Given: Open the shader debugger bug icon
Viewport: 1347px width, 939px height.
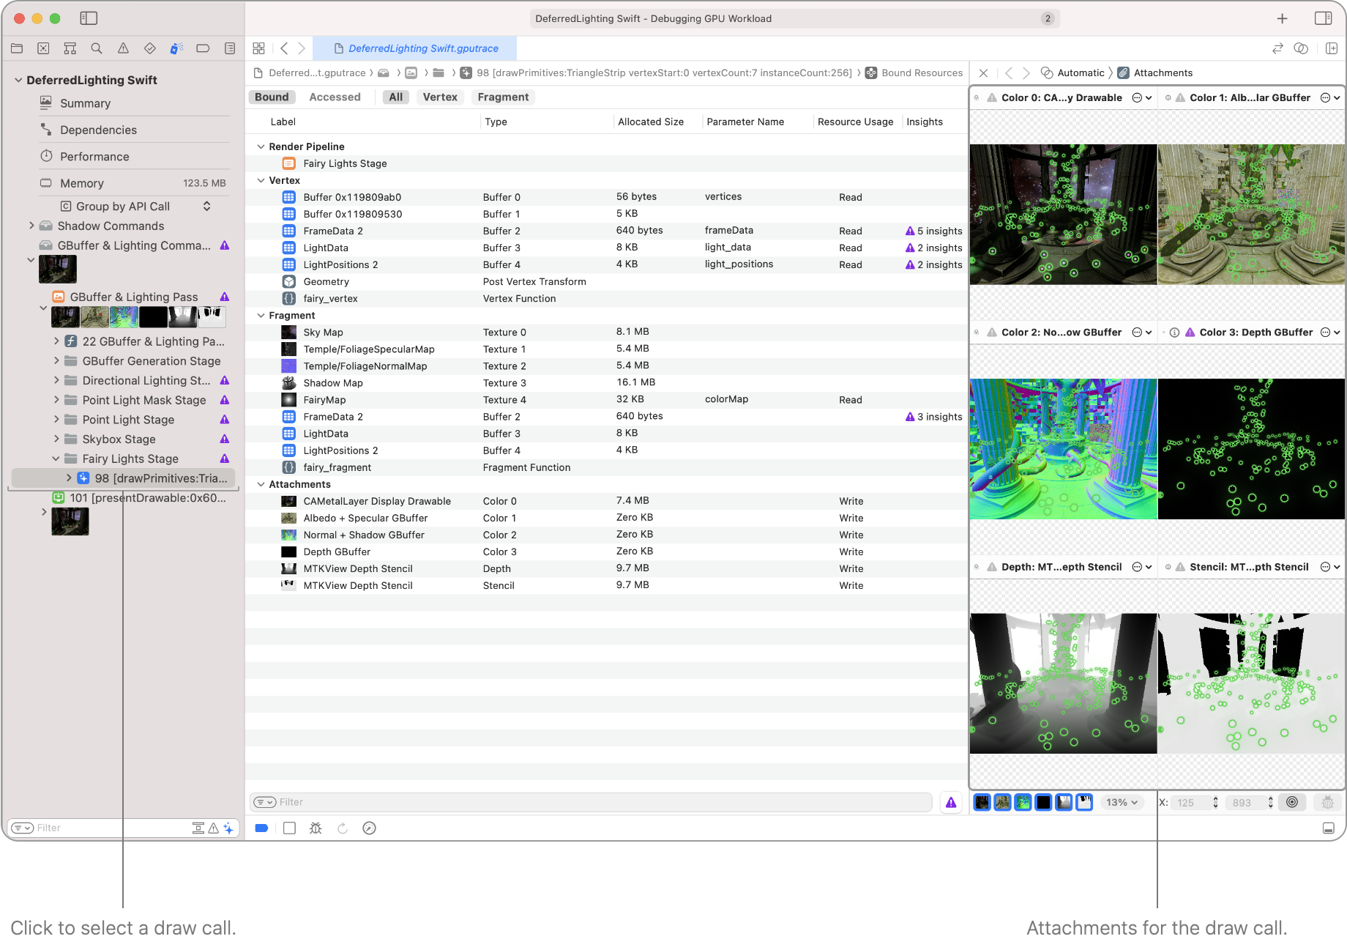Looking at the screenshot, I should tap(316, 828).
